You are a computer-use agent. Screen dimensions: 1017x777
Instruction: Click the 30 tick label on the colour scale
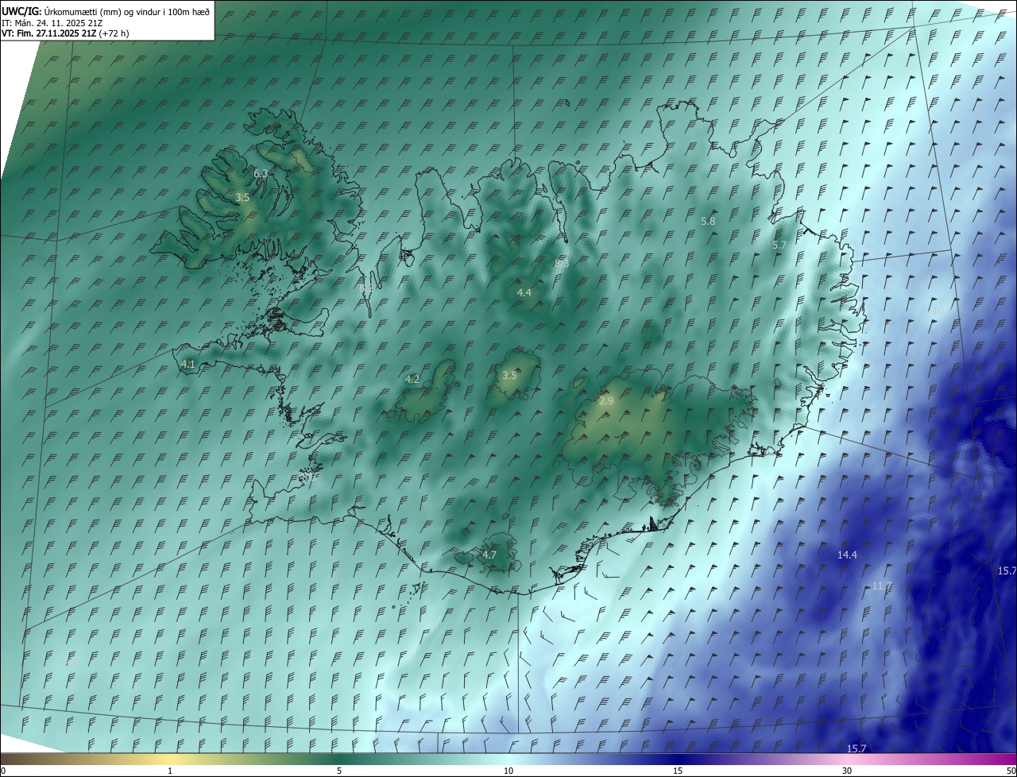click(847, 771)
